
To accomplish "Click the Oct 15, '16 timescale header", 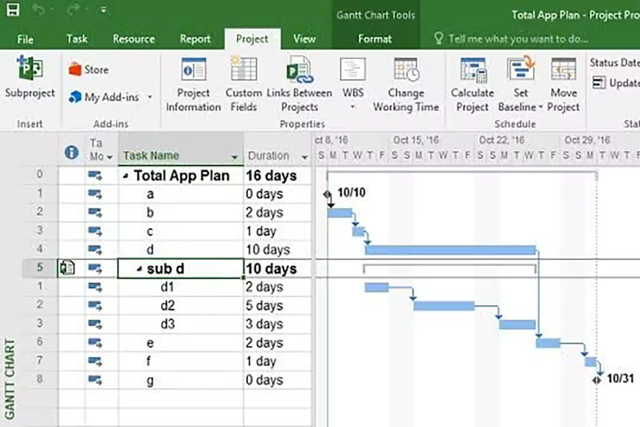I will pos(416,140).
